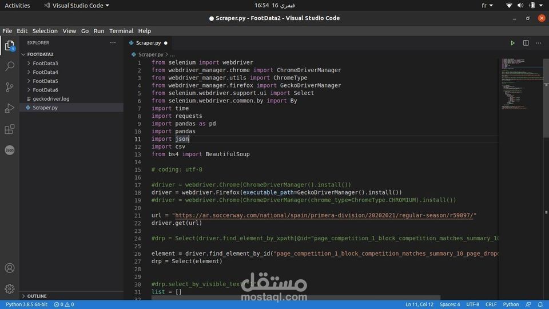Image resolution: width=549 pixels, height=309 pixels.
Task: Change indentation via Spaces: 4
Action: coord(449,304)
